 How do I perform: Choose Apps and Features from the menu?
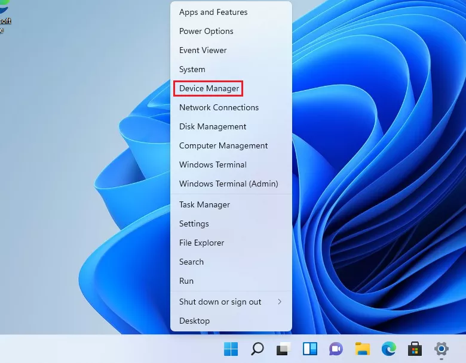click(213, 12)
